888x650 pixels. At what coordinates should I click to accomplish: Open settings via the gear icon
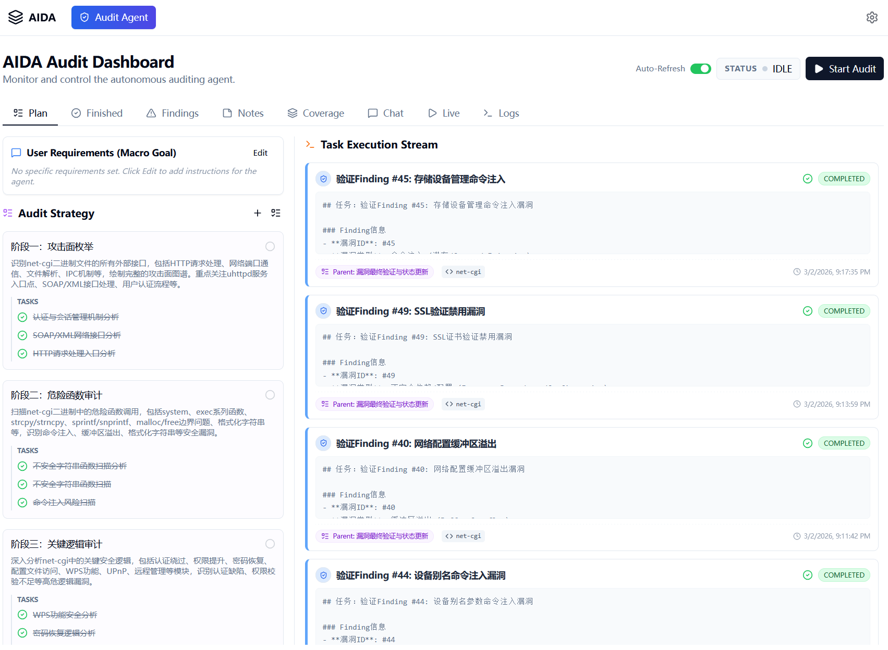coord(872,17)
